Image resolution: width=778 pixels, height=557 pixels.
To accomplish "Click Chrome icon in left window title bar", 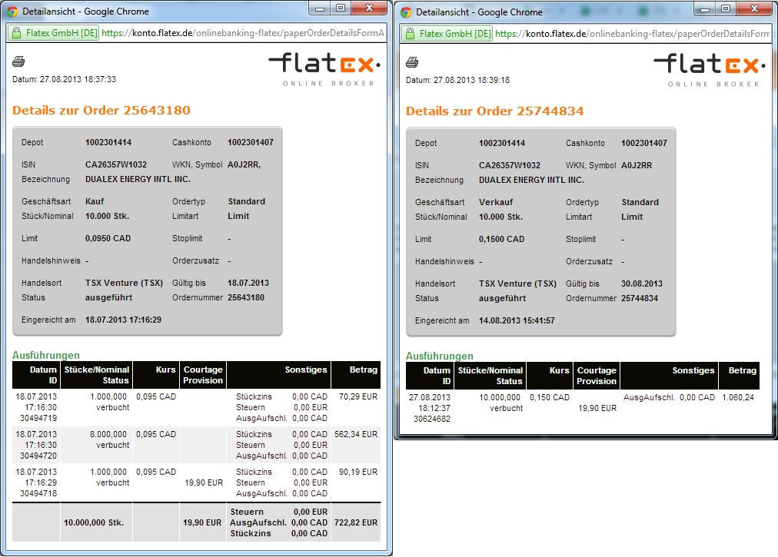I will click(x=12, y=12).
